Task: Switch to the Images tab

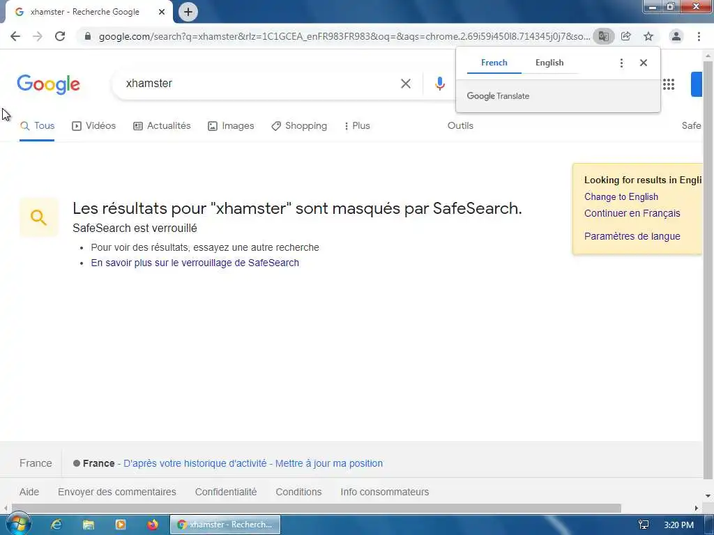Action: pyautogui.click(x=231, y=126)
